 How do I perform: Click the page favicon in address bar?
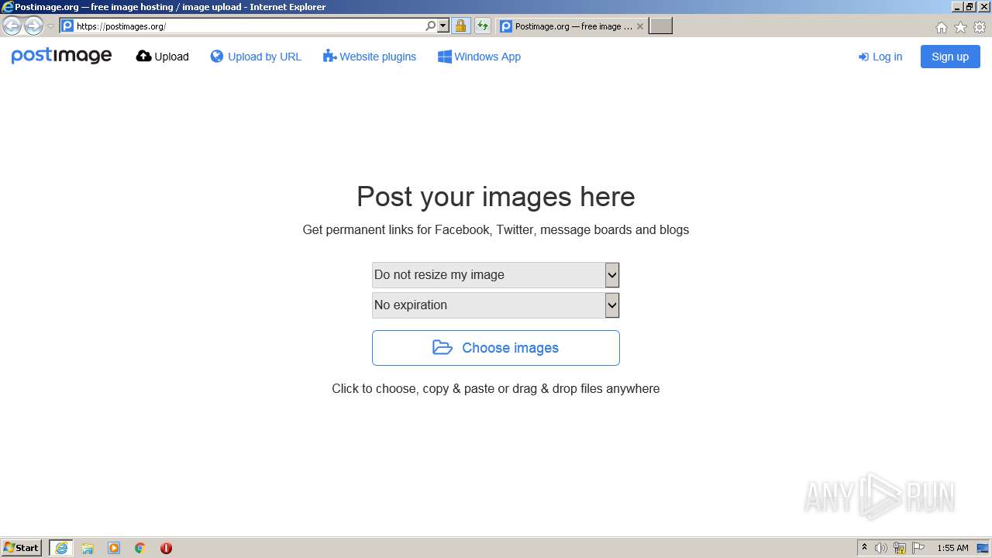(67, 26)
